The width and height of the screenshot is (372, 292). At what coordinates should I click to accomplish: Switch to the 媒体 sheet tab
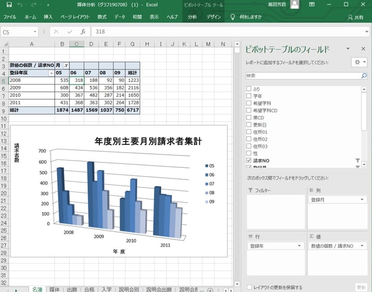coord(55,289)
